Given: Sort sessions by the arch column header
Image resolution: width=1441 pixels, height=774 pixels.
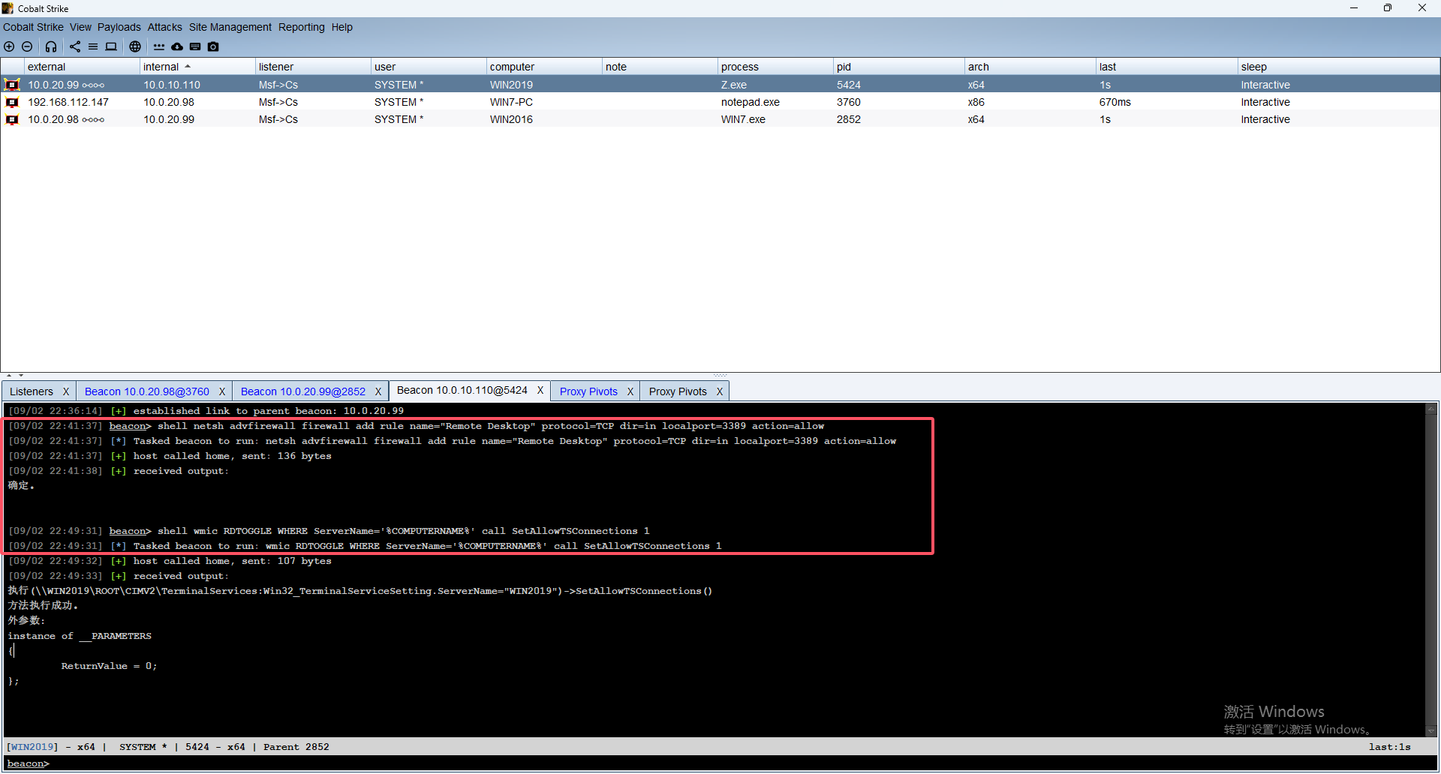Looking at the screenshot, I should pos(1030,67).
